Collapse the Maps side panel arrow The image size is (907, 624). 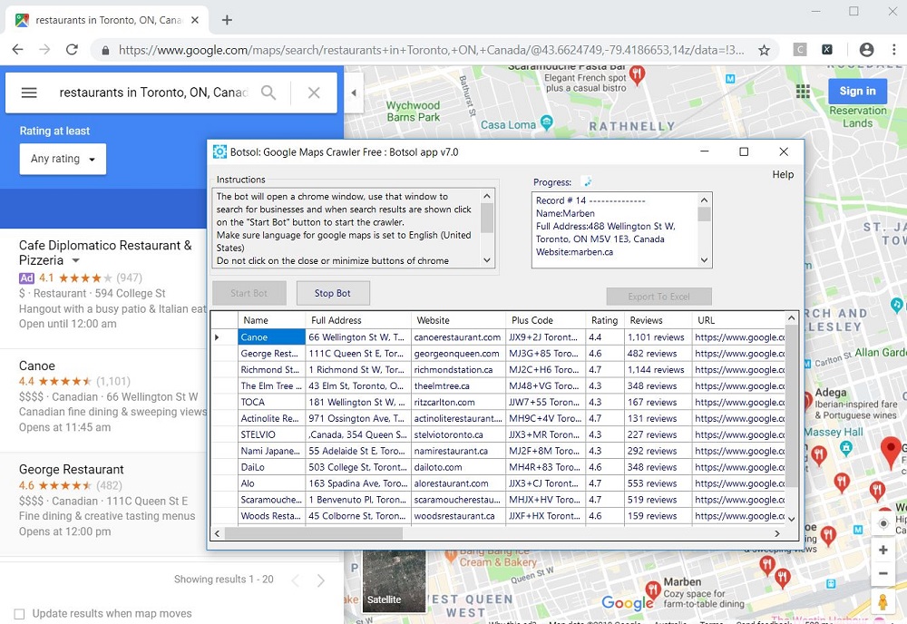354,93
